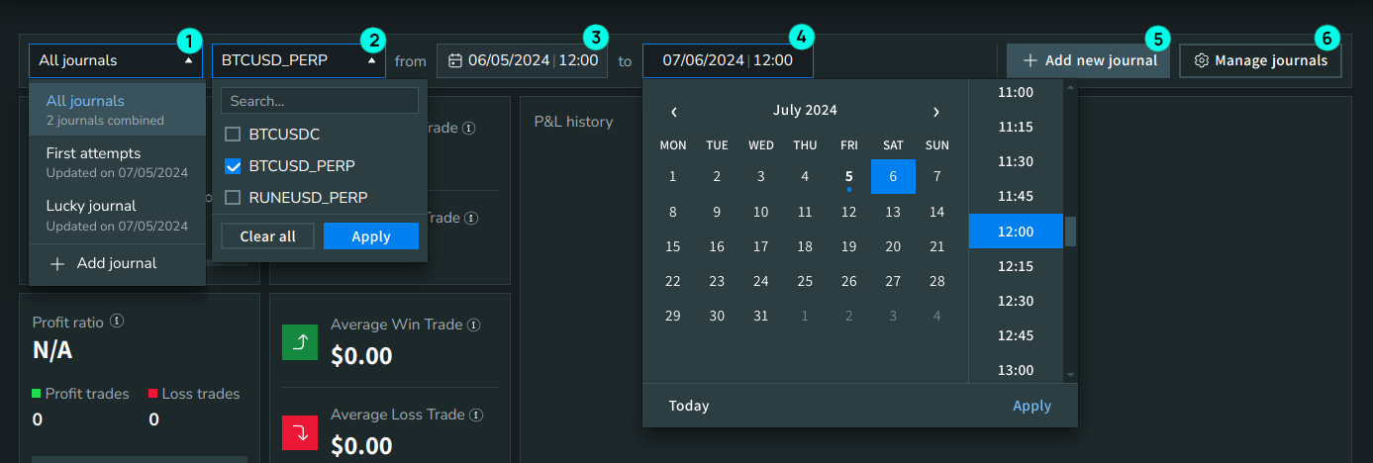Click the previous month arrow in calendar
This screenshot has width=1373, height=463.
click(674, 111)
